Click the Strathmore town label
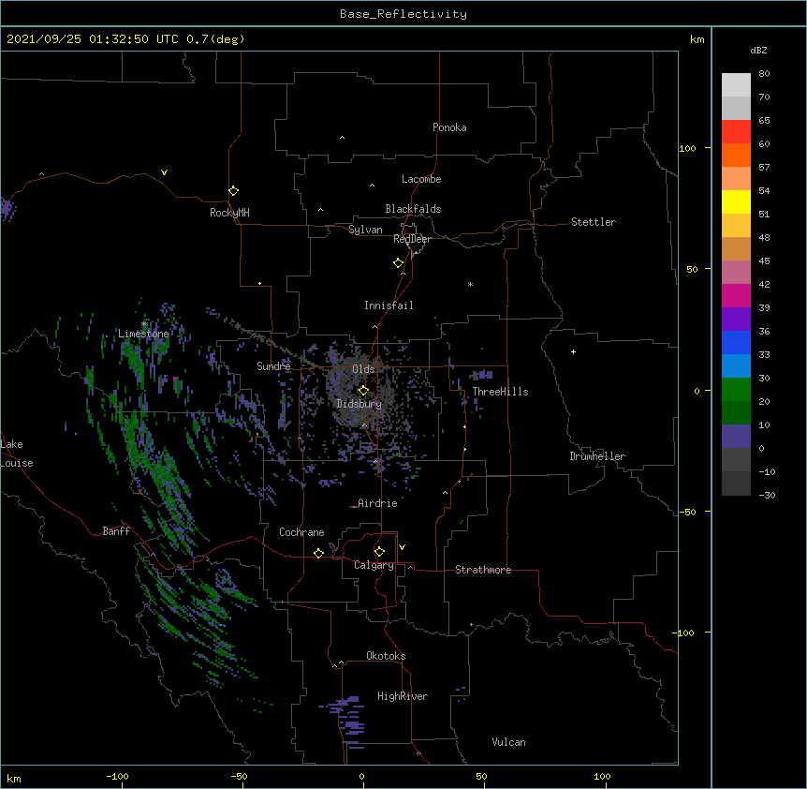The image size is (807, 789). pyautogui.click(x=483, y=570)
